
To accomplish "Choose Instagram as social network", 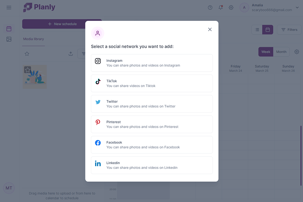I will tap(152, 63).
